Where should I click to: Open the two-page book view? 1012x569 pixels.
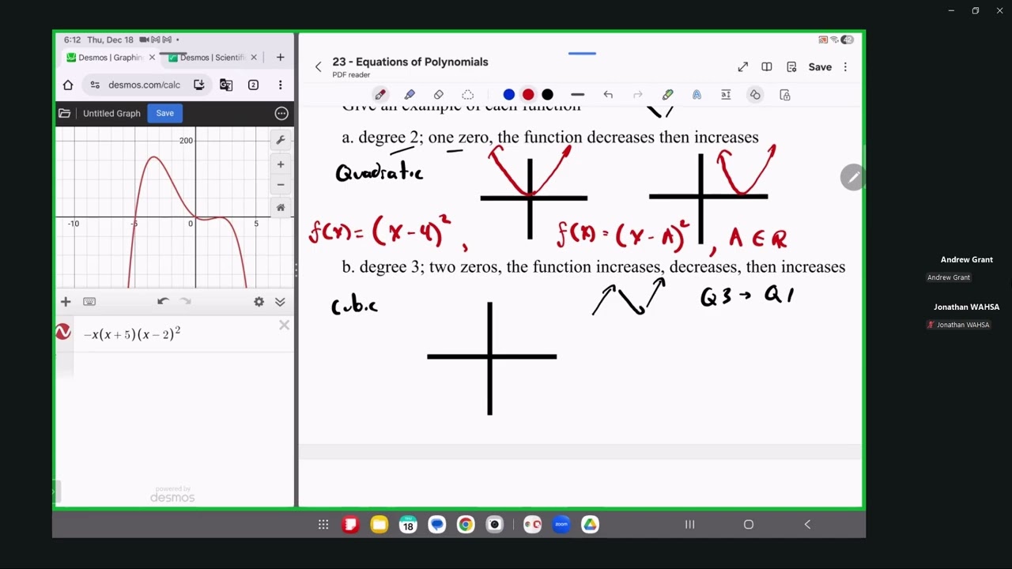pyautogui.click(x=767, y=67)
